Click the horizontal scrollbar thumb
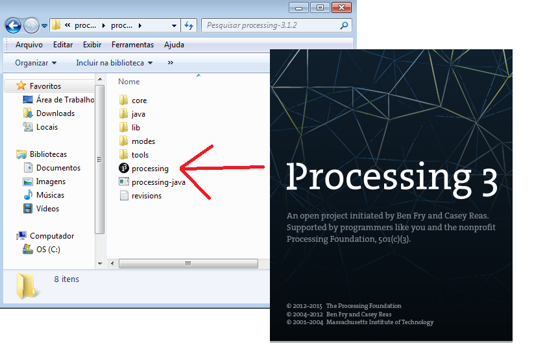 [188, 263]
